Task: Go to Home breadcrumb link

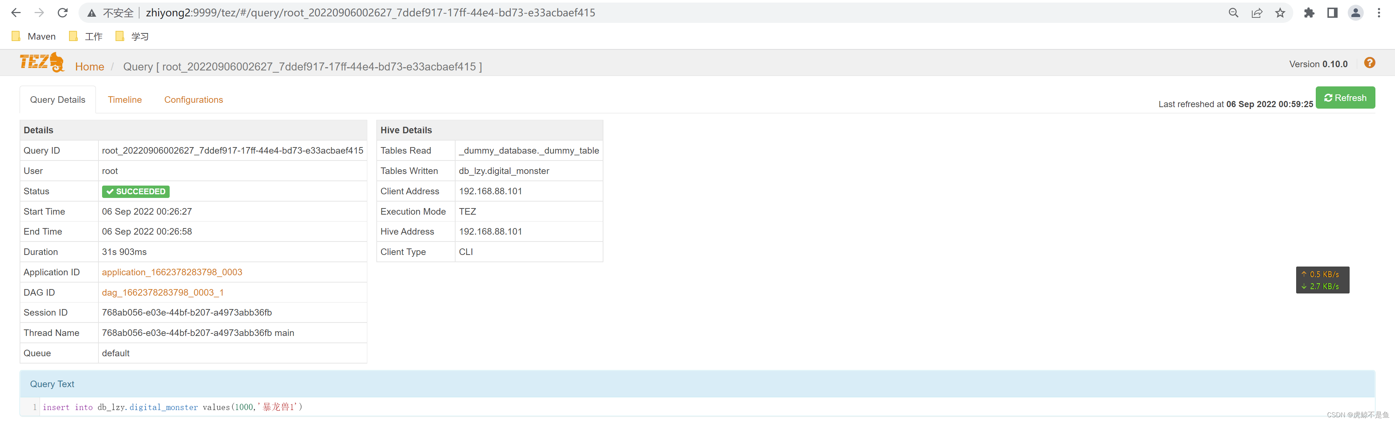Action: [x=89, y=66]
